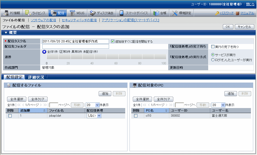Open the ディスク消去 toolbar icon
This screenshot has height=155, width=257.
tap(93, 13)
